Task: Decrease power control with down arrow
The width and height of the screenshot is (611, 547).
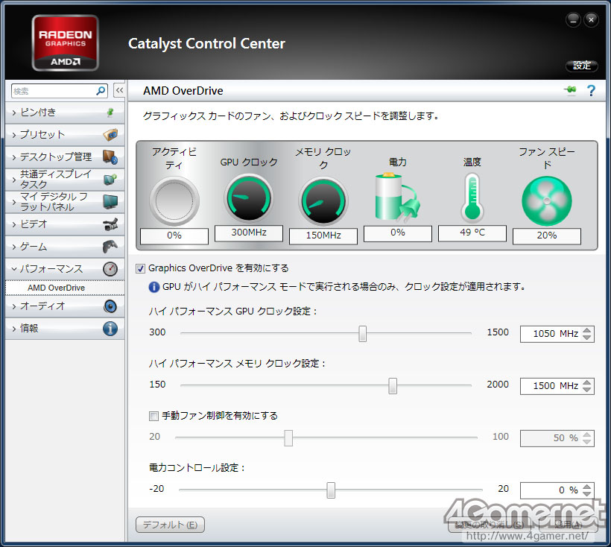Action: click(587, 493)
